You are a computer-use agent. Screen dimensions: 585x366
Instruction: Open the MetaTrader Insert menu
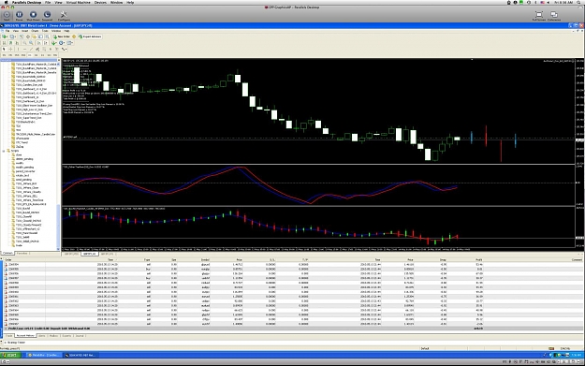pos(25,31)
